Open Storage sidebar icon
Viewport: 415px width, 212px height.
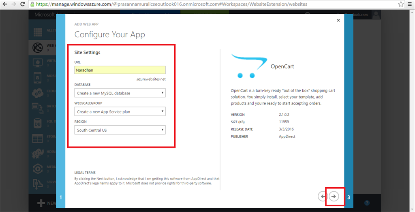[x=38, y=138]
